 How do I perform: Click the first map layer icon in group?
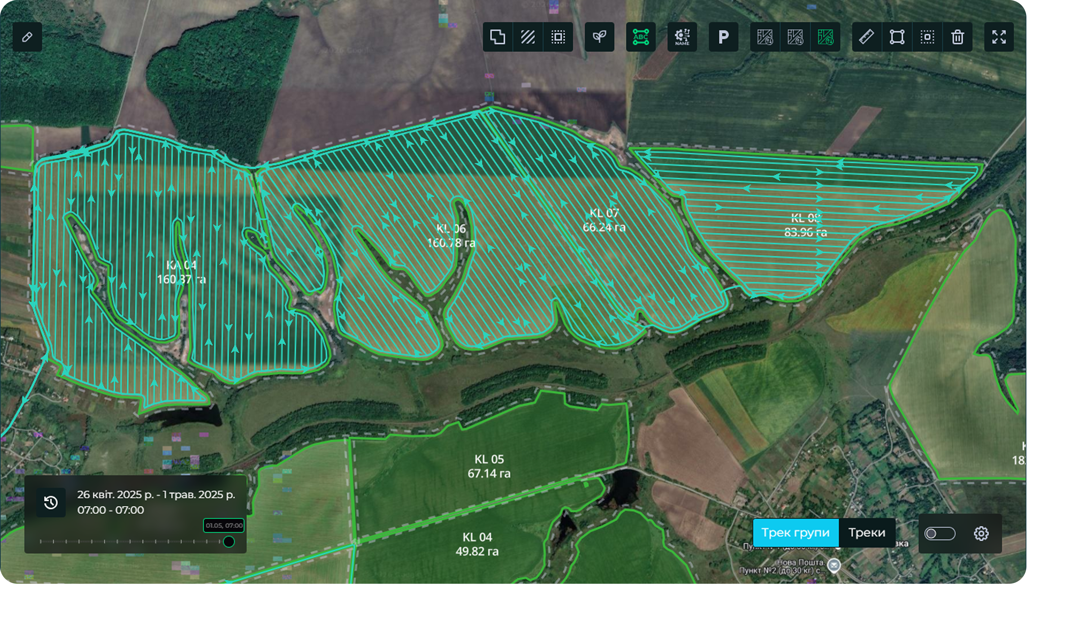[x=765, y=37]
